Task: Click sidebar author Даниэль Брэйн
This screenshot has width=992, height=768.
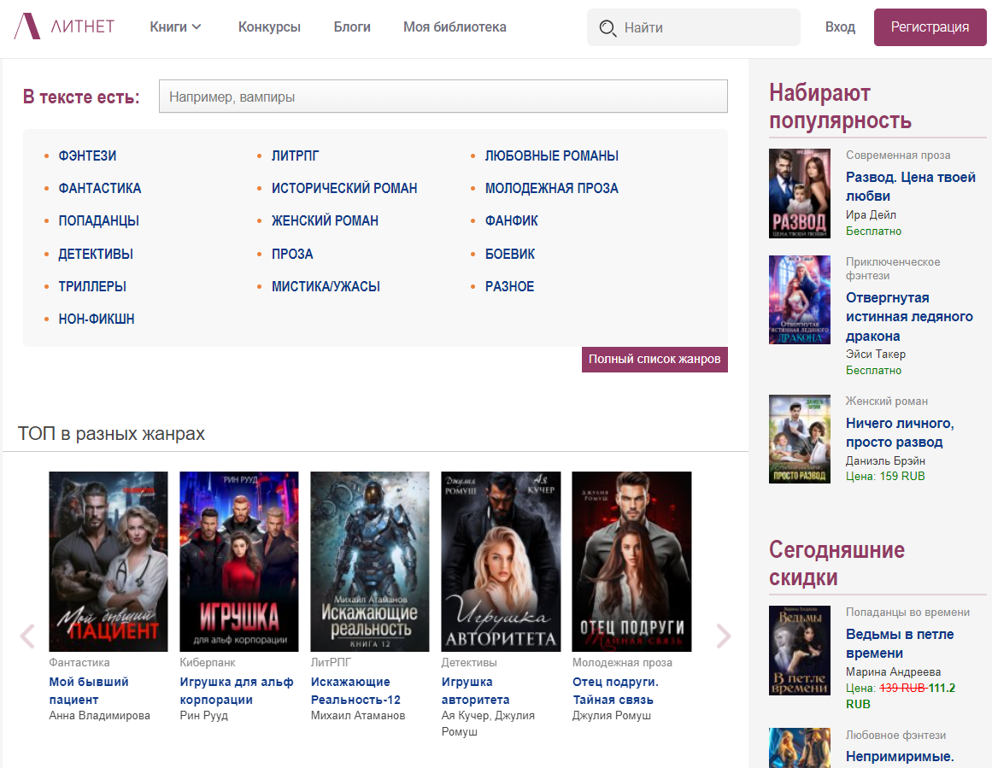Action: (x=885, y=460)
